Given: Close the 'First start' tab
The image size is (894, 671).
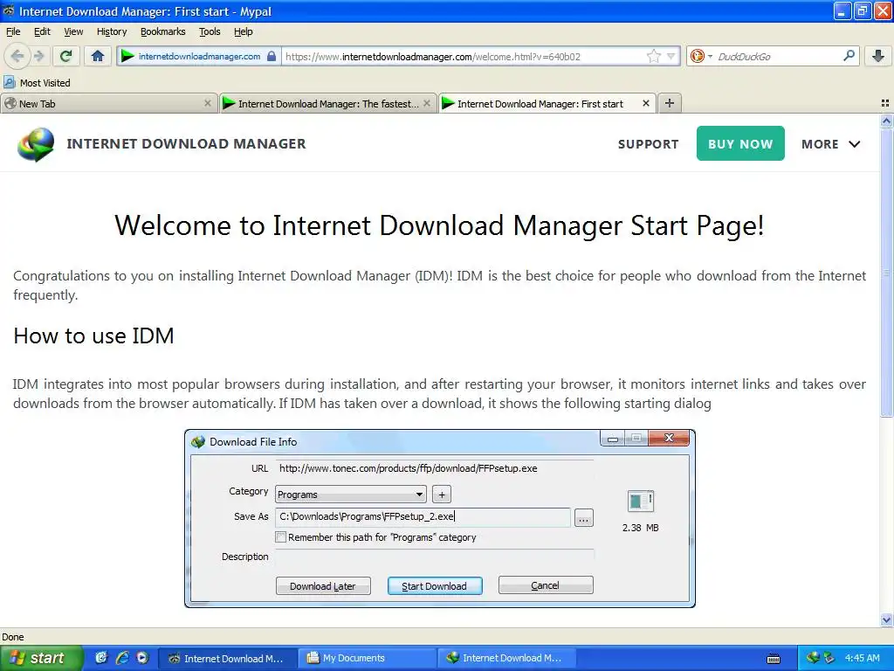Looking at the screenshot, I should pos(645,103).
